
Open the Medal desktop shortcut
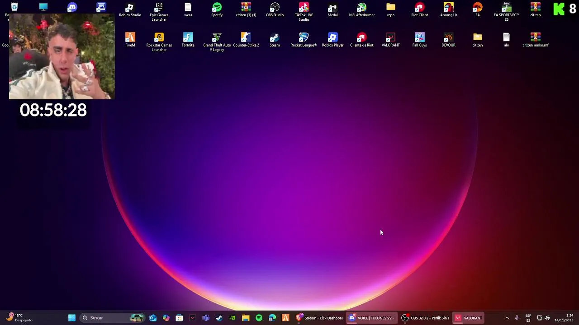(x=332, y=10)
